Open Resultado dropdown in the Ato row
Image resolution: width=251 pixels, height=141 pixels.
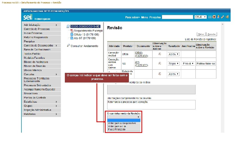tap(174, 64)
